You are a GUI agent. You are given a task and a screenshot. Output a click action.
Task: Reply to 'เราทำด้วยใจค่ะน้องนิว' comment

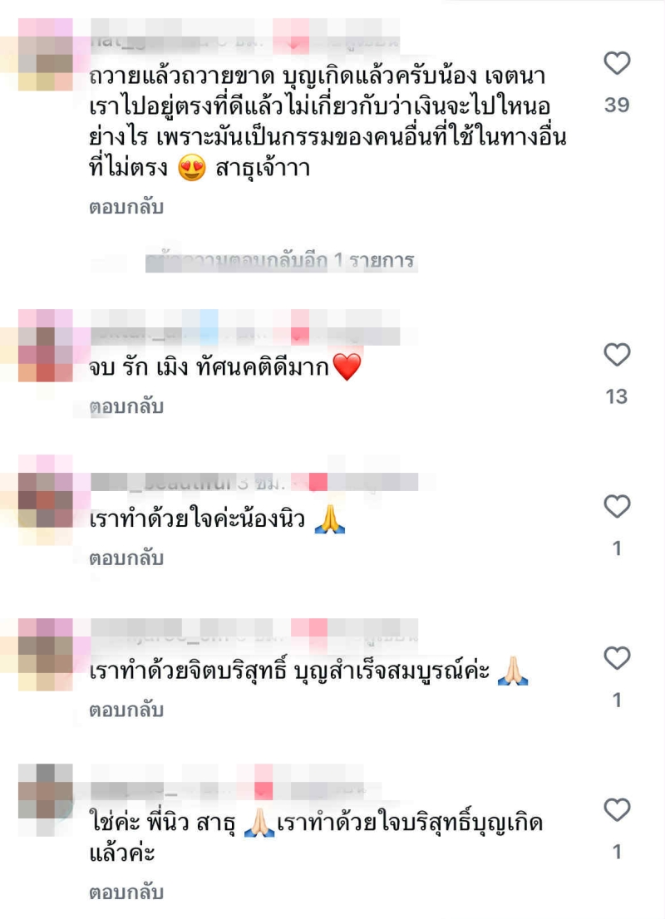pos(126,558)
